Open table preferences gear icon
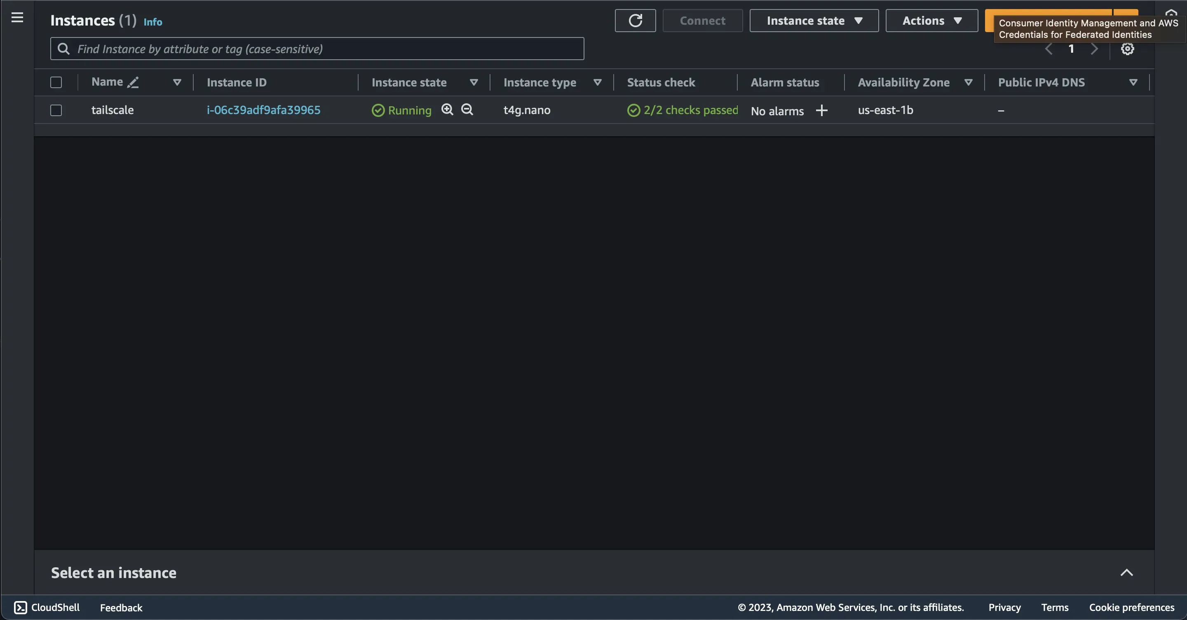 (1127, 49)
